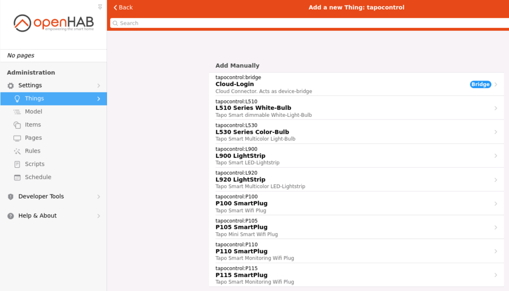Viewport: 509px width, 291px height.
Task: Open P100 SmartPlug row chevron
Action: tap(496, 203)
